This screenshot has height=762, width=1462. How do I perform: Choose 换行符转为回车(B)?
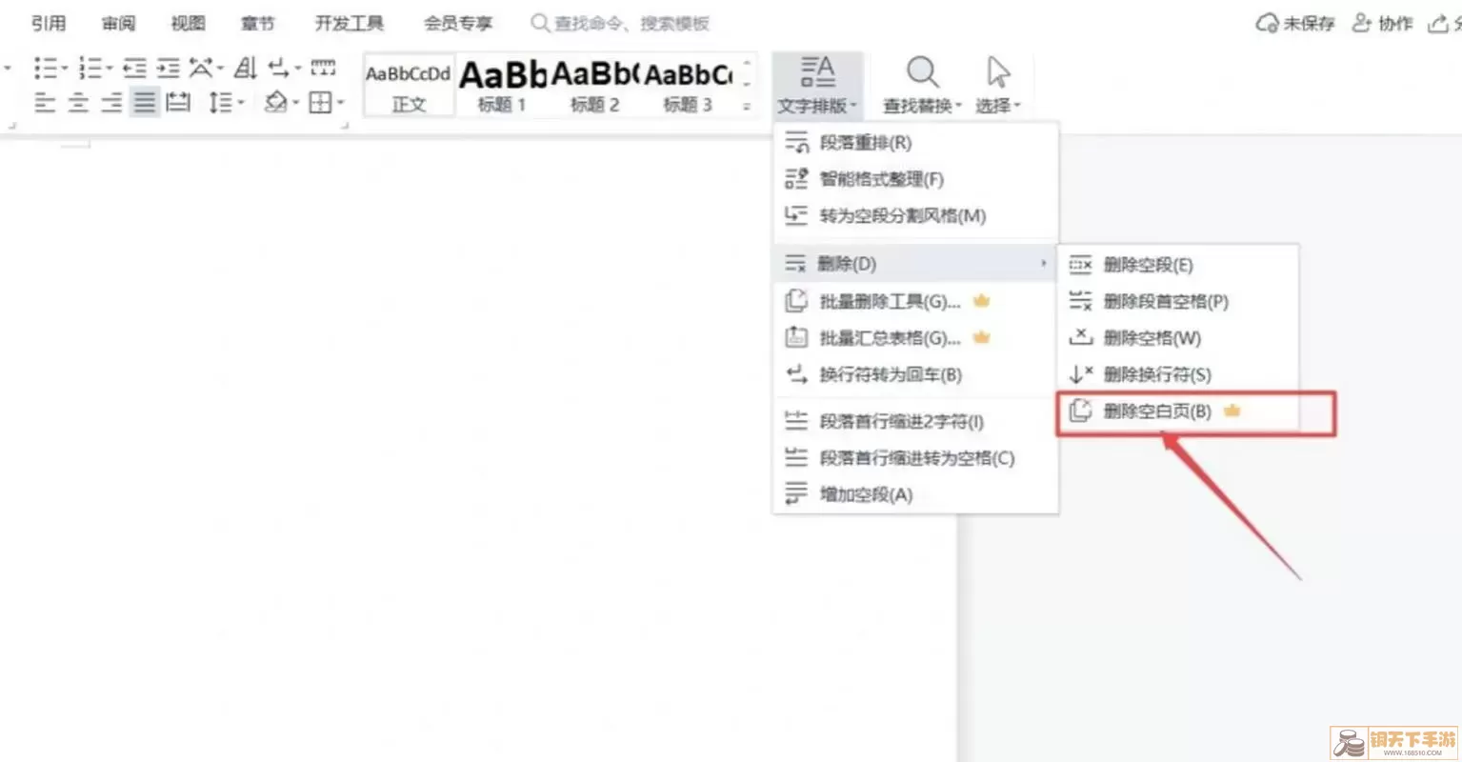[915, 374]
